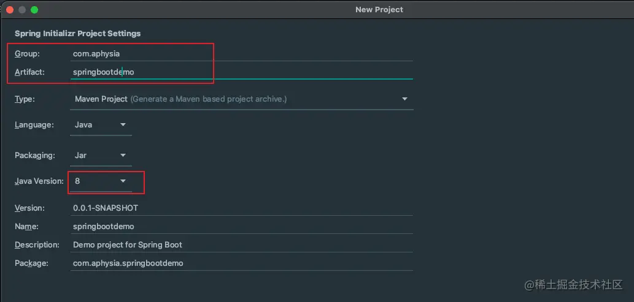This screenshot has height=302, width=634.
Task: Click the Artifact field with springbootdemo
Action: click(241, 72)
